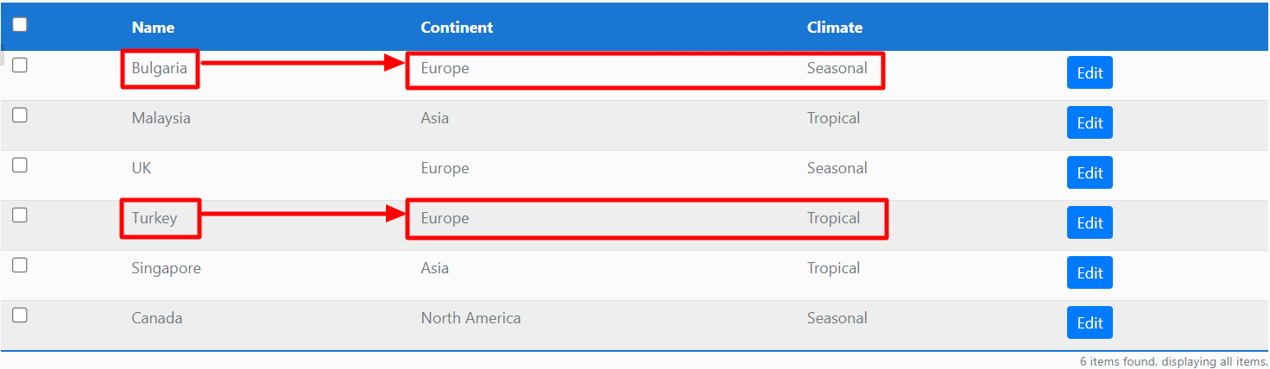1270x369 pixels.
Task: Select the Singapore row checkbox
Action: tap(20, 266)
